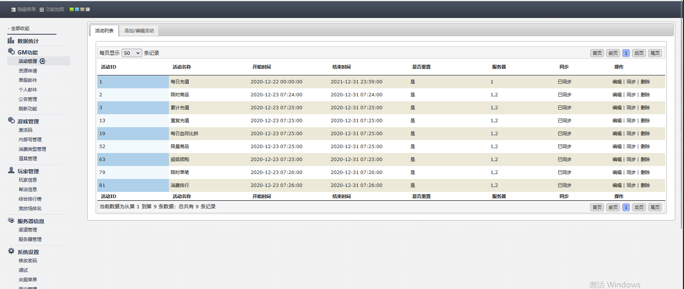
Task: Open 资源申请 in the sidebar
Action: tap(28, 71)
